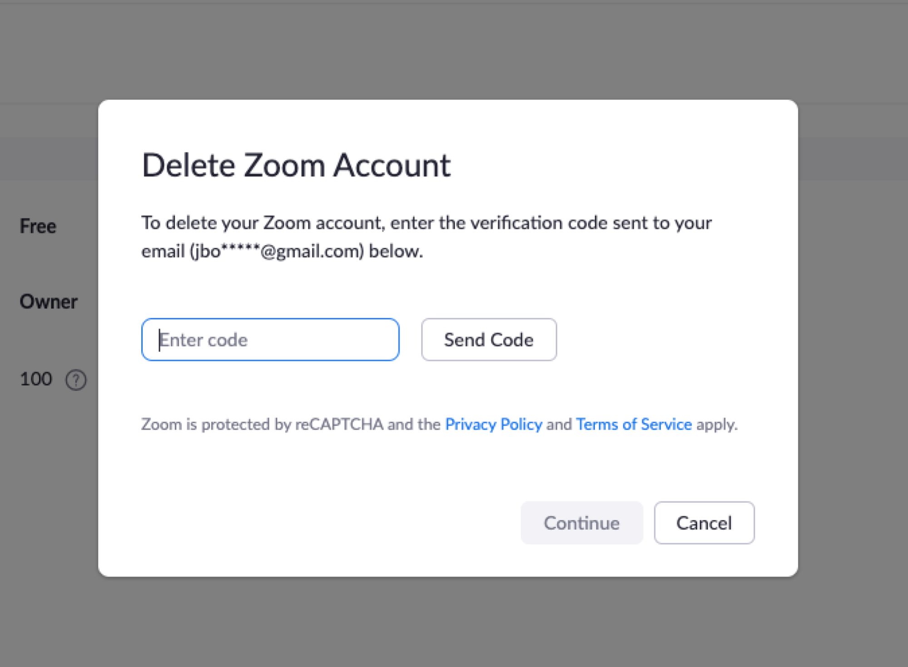Viewport: 908px width, 667px height.
Task: Click the word 'below.' after the email
Action: coord(396,251)
